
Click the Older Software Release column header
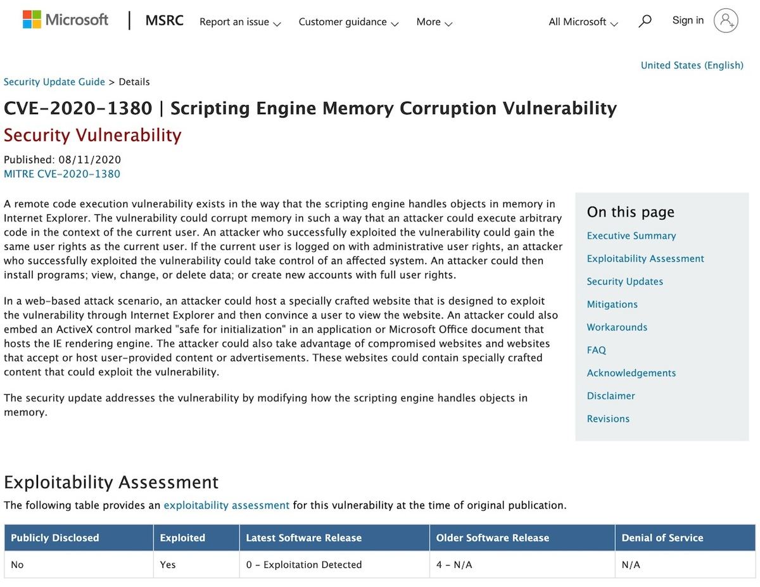[x=522, y=538]
